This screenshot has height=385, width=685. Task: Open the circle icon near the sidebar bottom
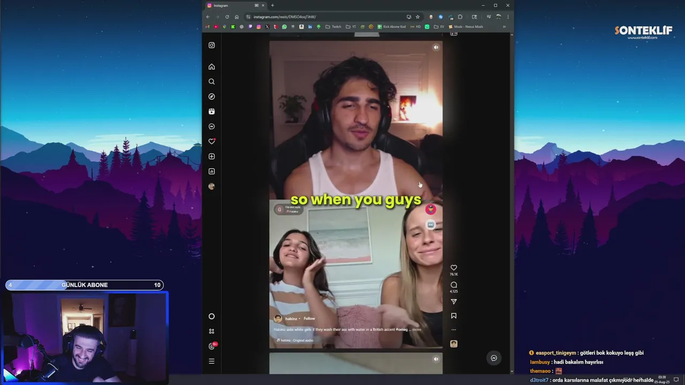211,317
